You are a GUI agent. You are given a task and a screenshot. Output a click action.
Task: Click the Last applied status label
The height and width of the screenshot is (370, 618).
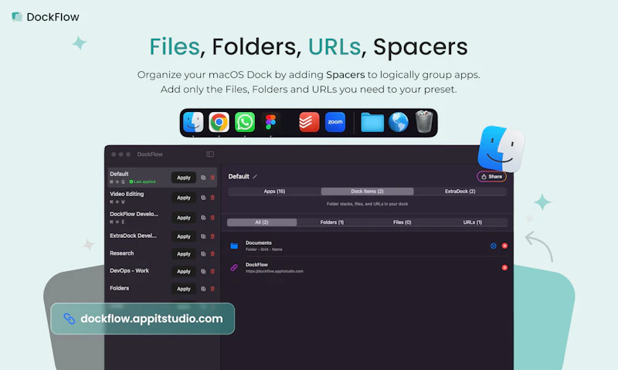pyautogui.click(x=143, y=182)
